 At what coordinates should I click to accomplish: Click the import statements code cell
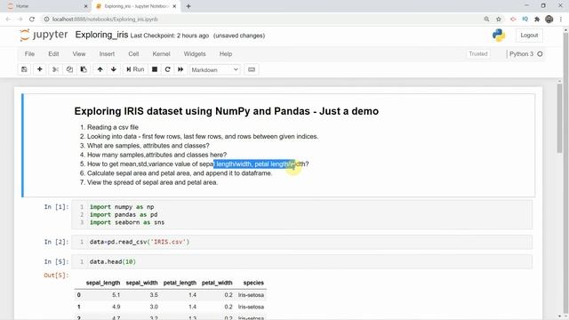[x=302, y=214]
